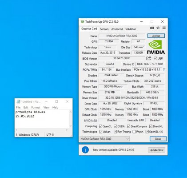The image size is (187, 178).
Task: Select the Graphics Card tab
Action: click(x=89, y=29)
